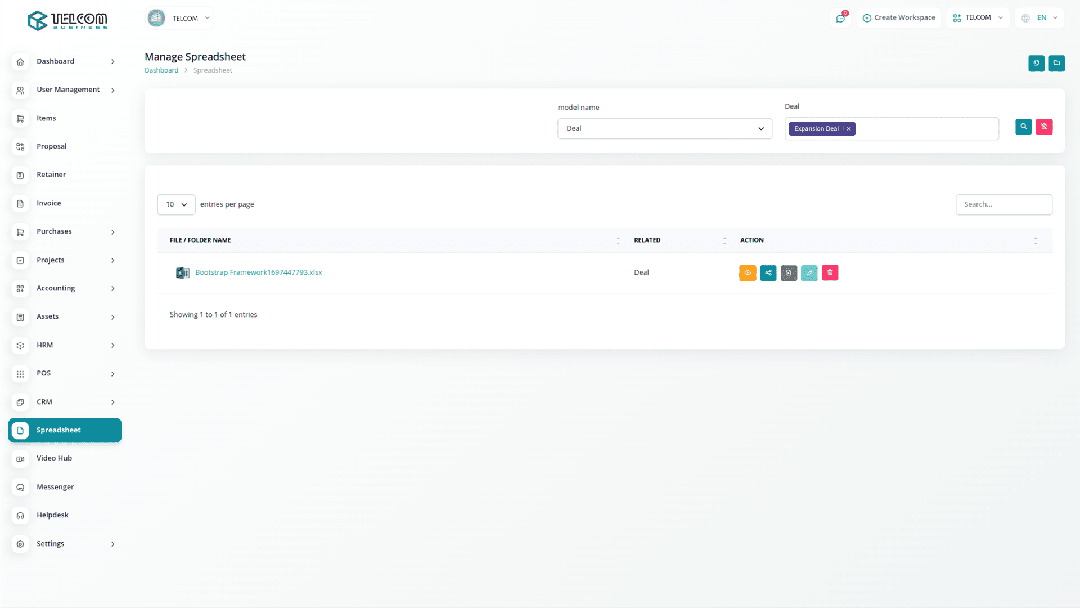This screenshot has width=1080, height=608.
Task: Expand the CRM sidebar menu
Action: [x=65, y=402]
